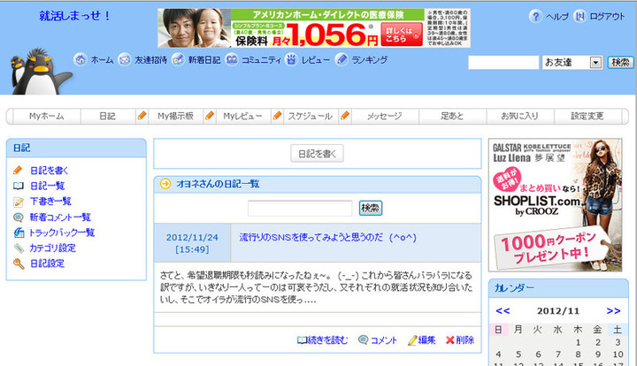Click the ログアウト icon
637x366 pixels.
click(579, 17)
